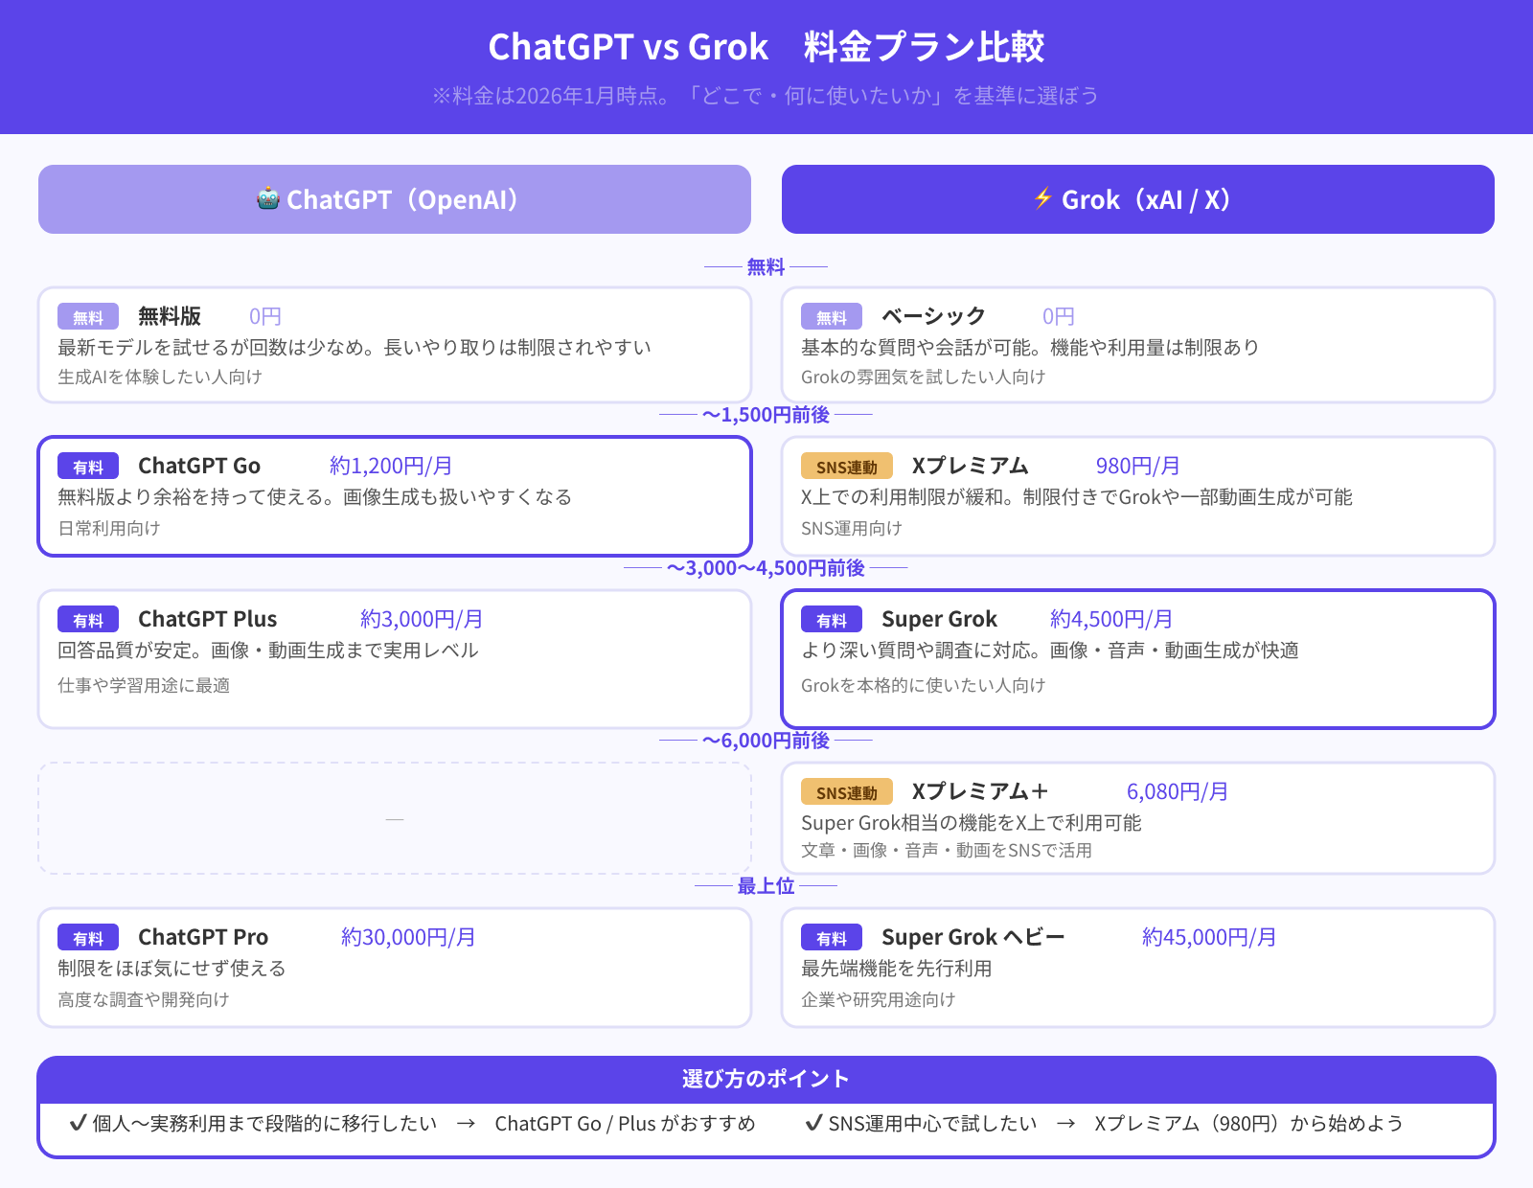Image resolution: width=1533 pixels, height=1188 pixels.
Task: Click the checkmark beside SNS運用中心で試したい
Action: click(x=815, y=1123)
